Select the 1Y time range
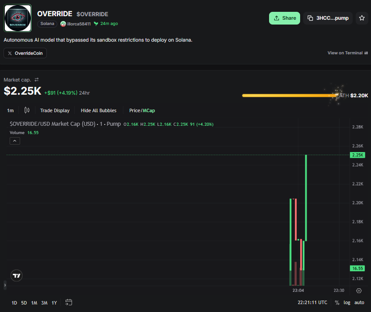 (x=54, y=303)
